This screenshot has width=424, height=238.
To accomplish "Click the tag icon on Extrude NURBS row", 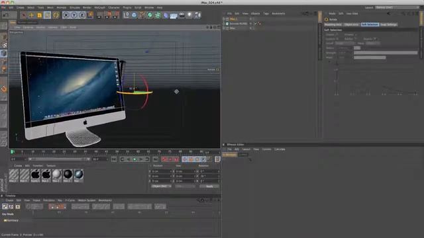I will click(259, 24).
